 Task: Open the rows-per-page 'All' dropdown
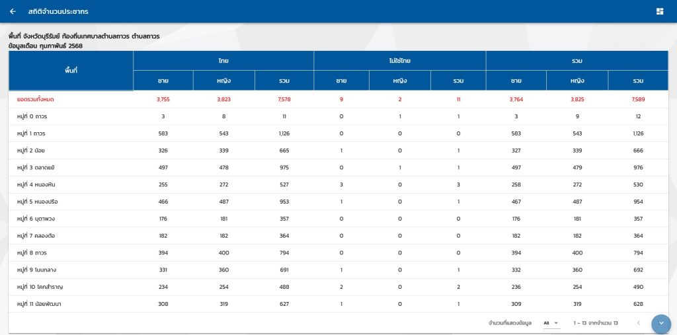551,323
